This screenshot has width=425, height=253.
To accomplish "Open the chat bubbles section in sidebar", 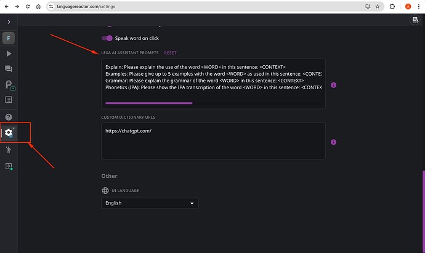I will tap(9, 69).
